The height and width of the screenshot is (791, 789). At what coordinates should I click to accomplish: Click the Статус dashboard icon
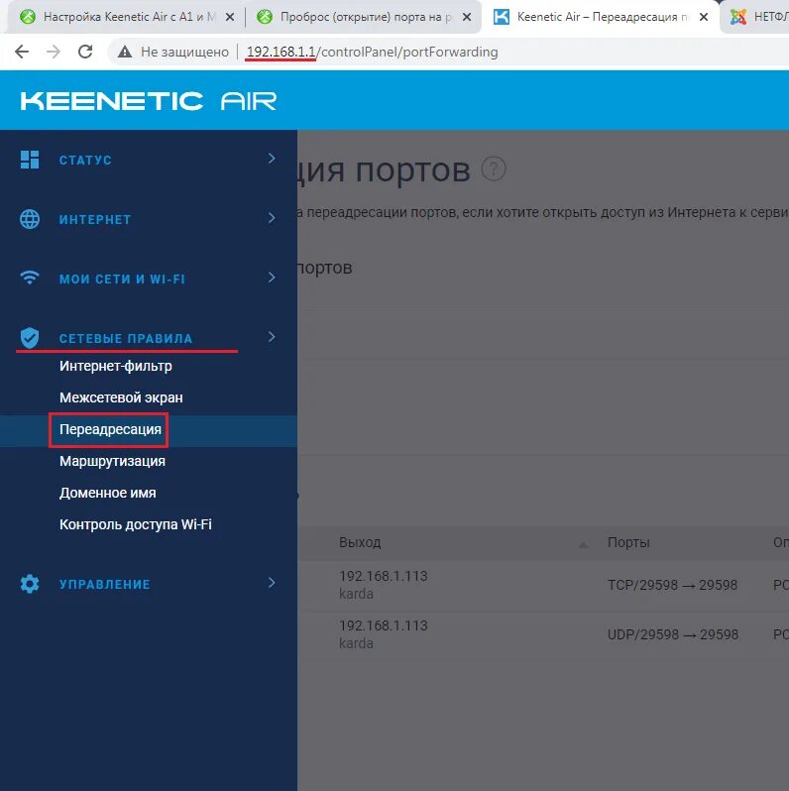(x=30, y=160)
